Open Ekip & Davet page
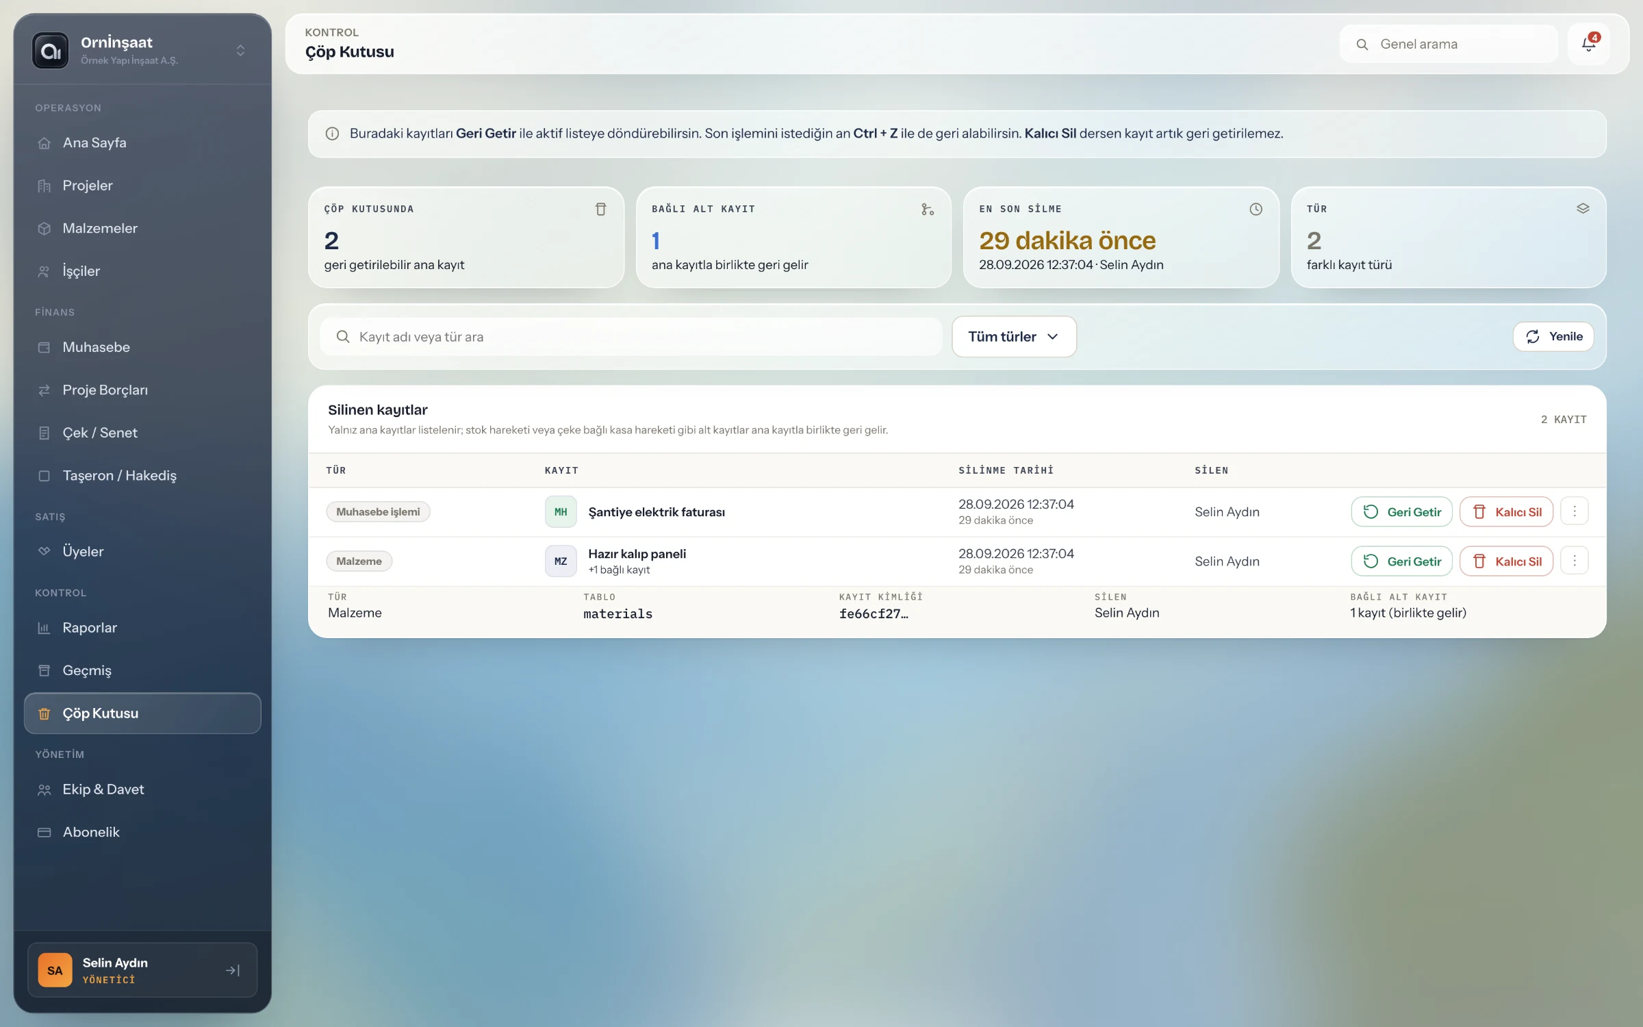Image resolution: width=1643 pixels, height=1027 pixels. pyautogui.click(x=142, y=789)
